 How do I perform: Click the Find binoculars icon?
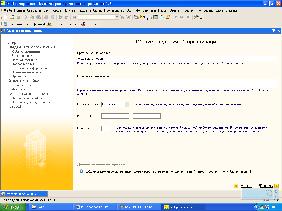(x=74, y=17)
